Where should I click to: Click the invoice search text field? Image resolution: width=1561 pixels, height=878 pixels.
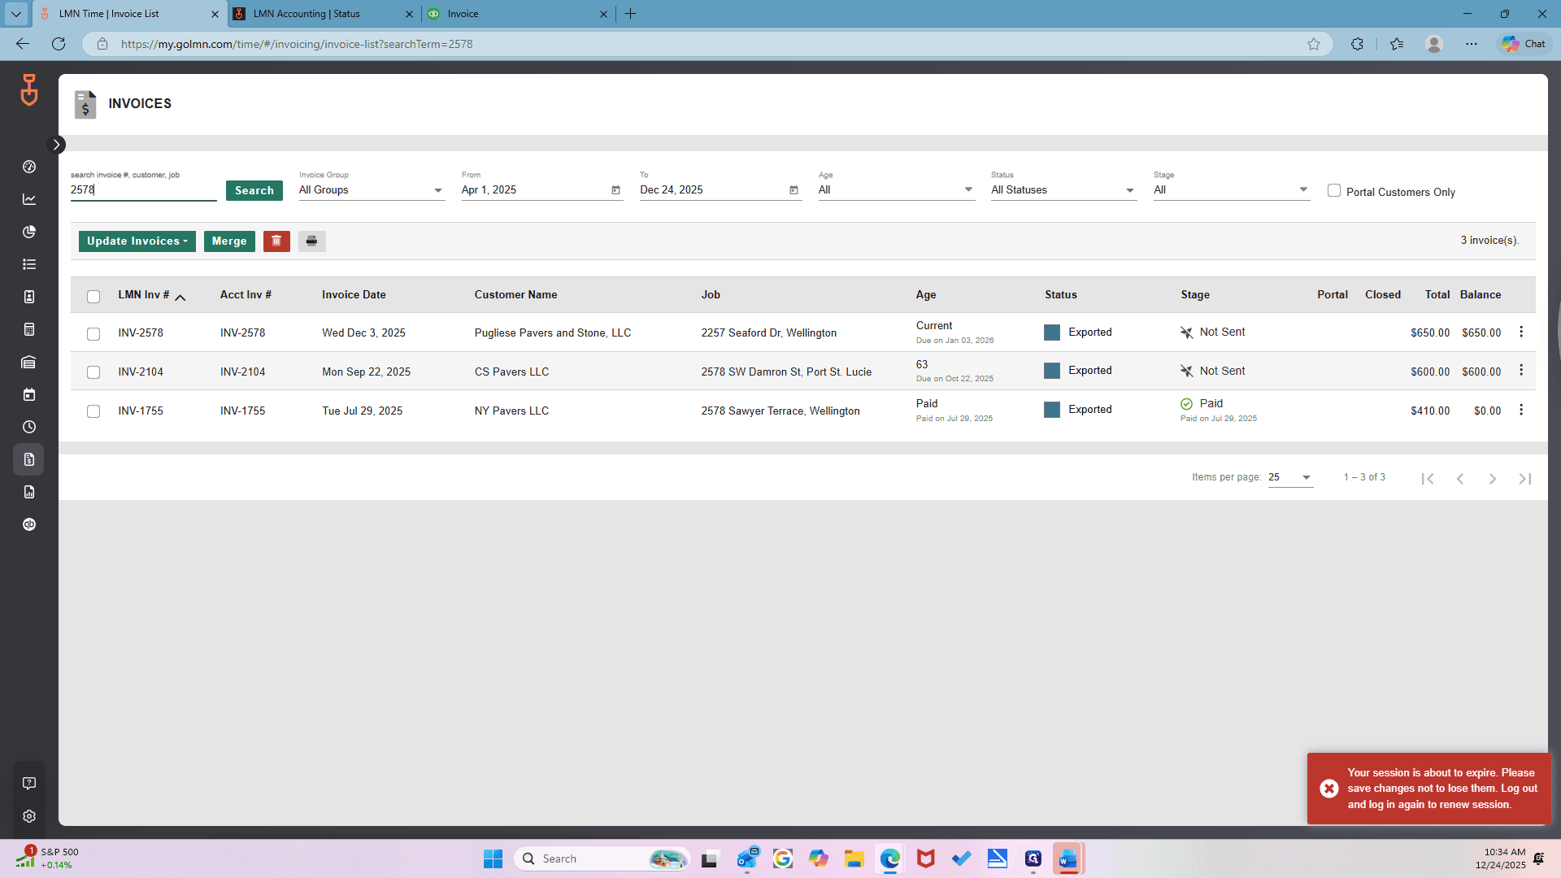pyautogui.click(x=143, y=190)
